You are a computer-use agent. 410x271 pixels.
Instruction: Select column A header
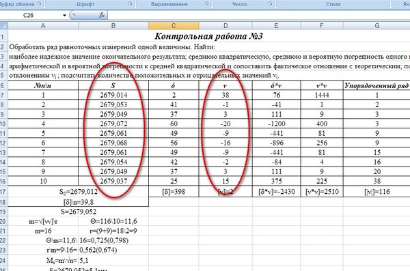[43, 26]
